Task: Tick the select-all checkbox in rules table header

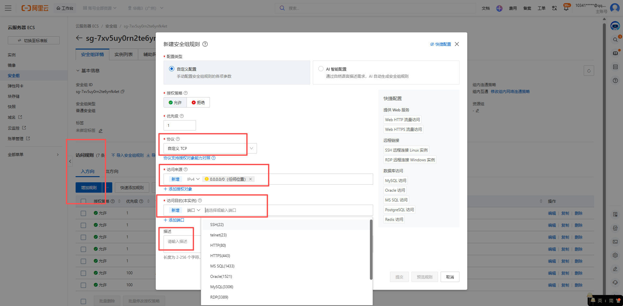Action: [x=83, y=201]
